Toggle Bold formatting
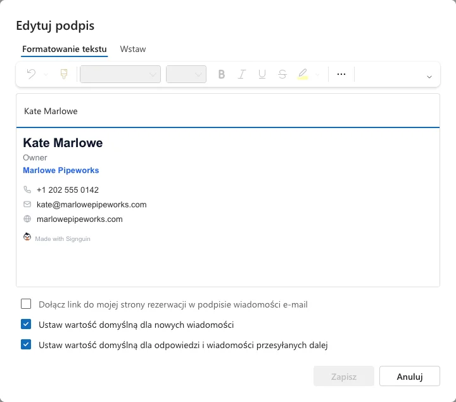This screenshot has width=456, height=402. pyautogui.click(x=222, y=74)
